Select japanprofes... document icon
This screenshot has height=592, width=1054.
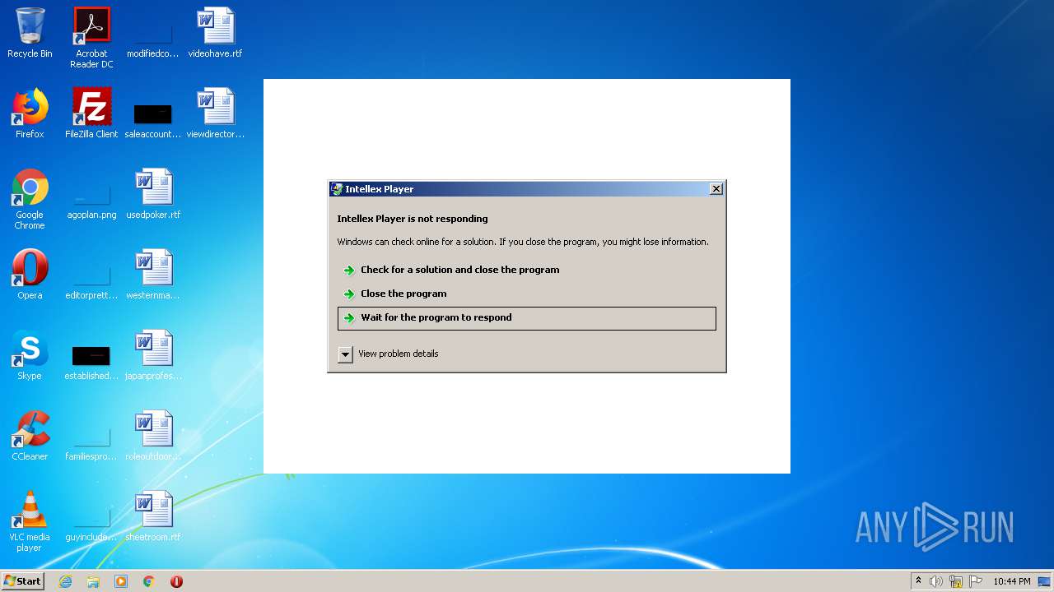(x=153, y=355)
